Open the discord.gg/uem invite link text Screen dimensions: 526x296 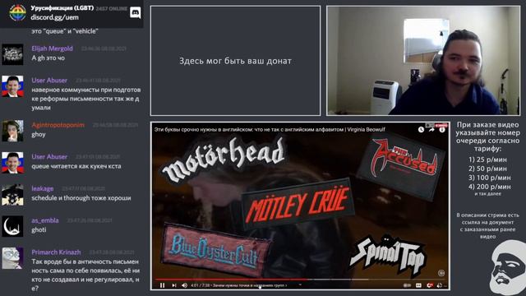55,17
